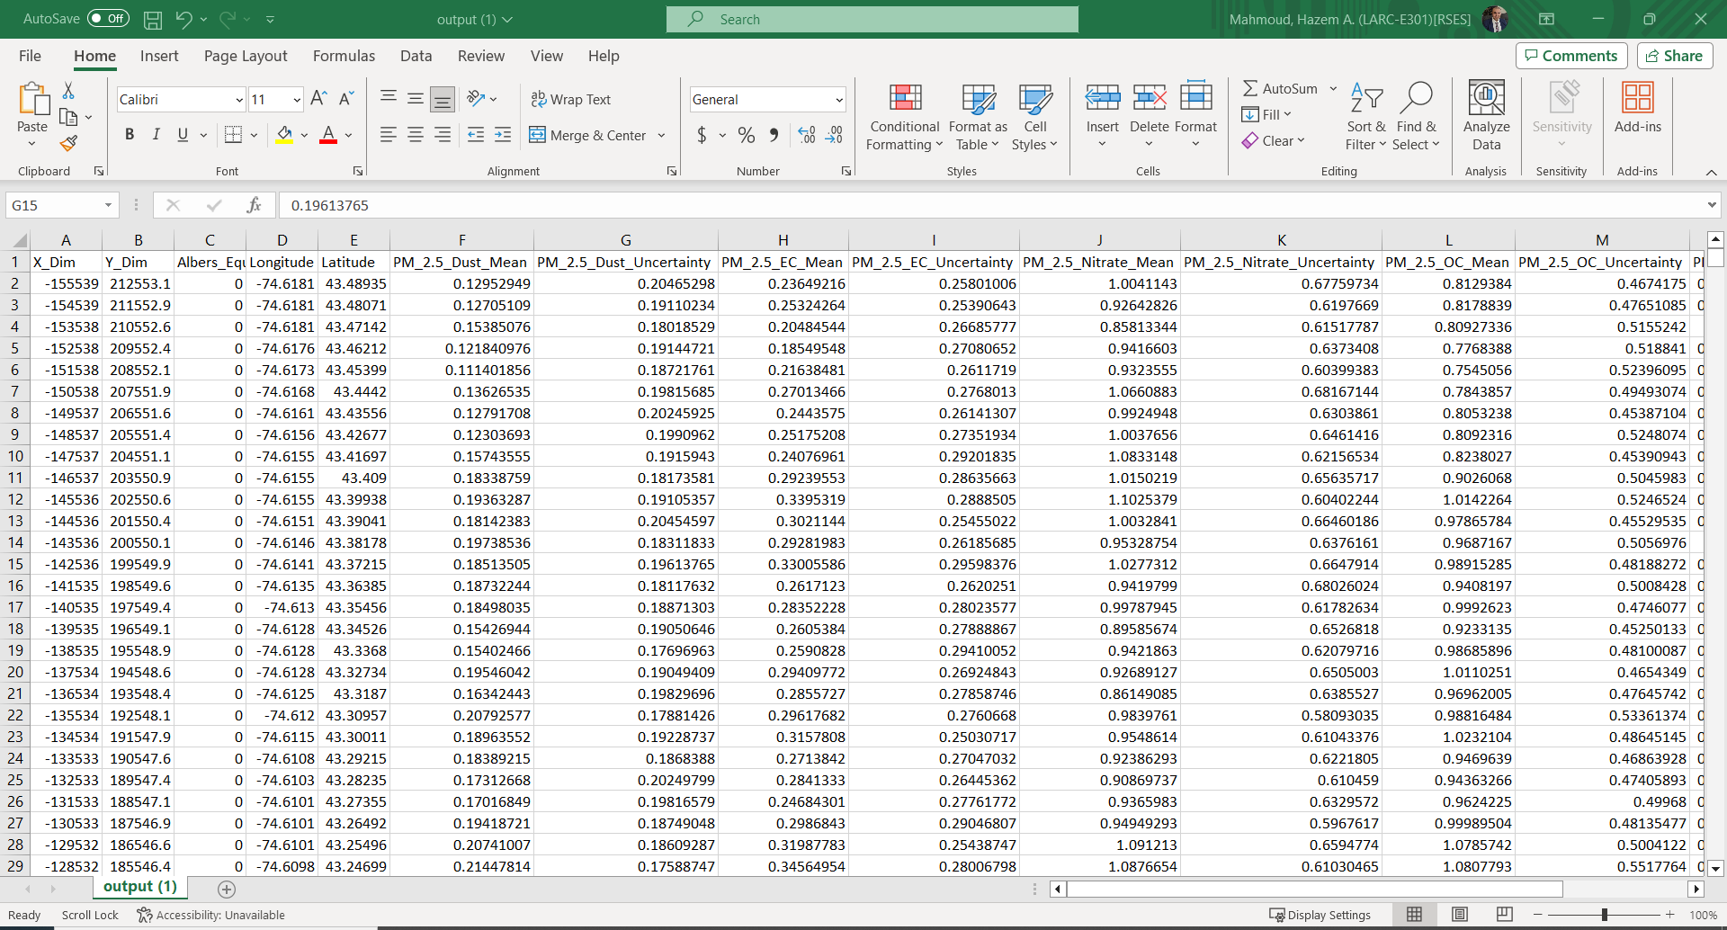Toggle Bold formatting
Screen dimensions: 1727x930
point(130,135)
